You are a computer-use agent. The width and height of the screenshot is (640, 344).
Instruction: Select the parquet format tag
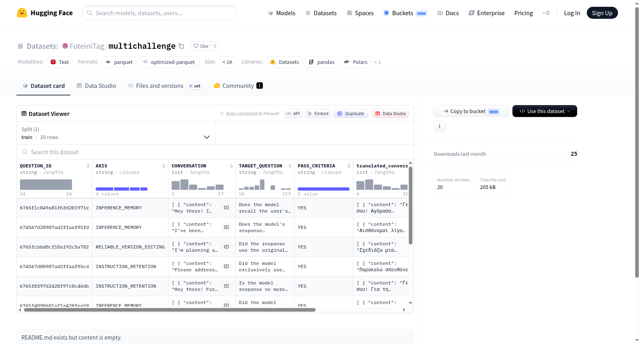[119, 62]
